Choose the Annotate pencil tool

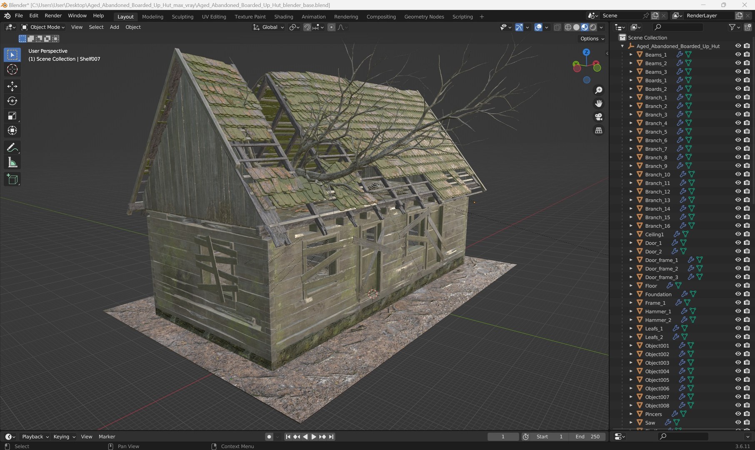12,147
